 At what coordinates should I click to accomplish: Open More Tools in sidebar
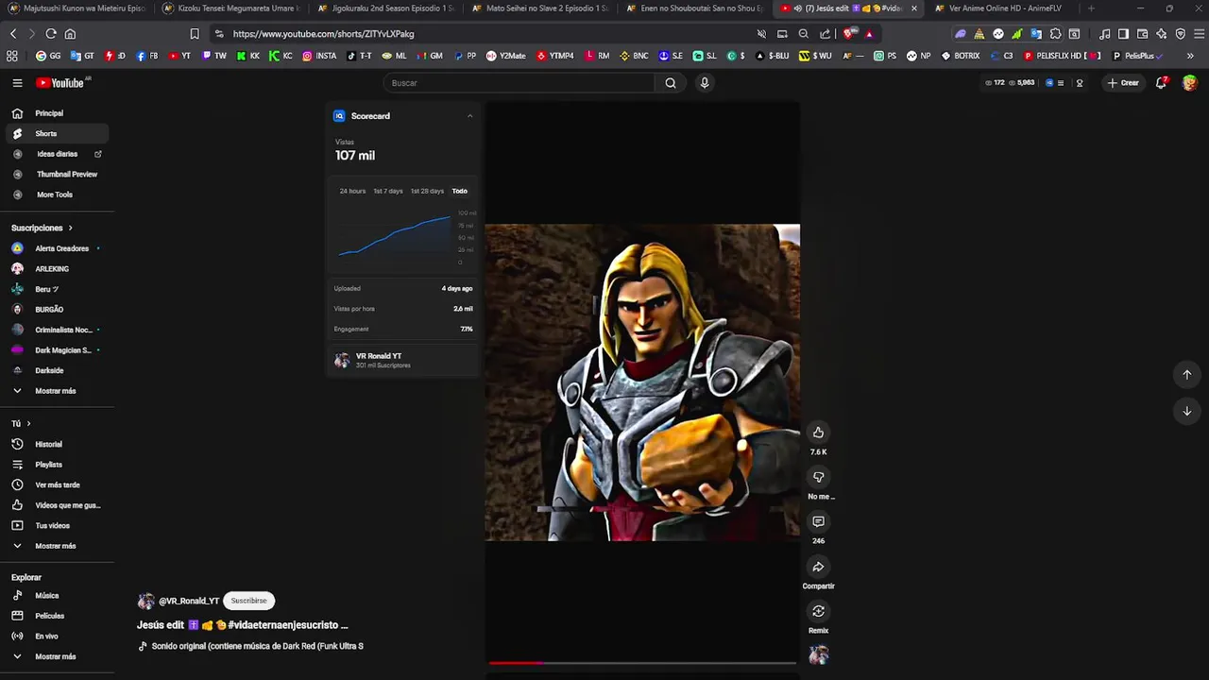[57, 195]
